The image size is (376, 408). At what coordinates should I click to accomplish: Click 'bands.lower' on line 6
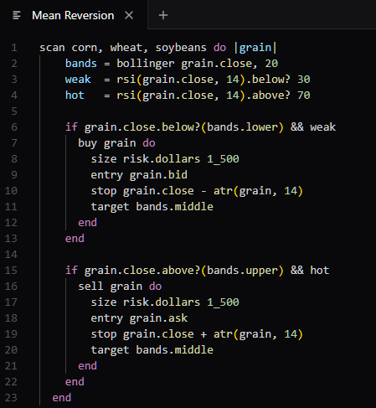point(242,127)
